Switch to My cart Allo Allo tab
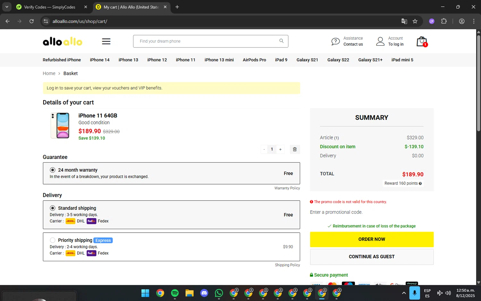481x301 pixels. [131, 7]
